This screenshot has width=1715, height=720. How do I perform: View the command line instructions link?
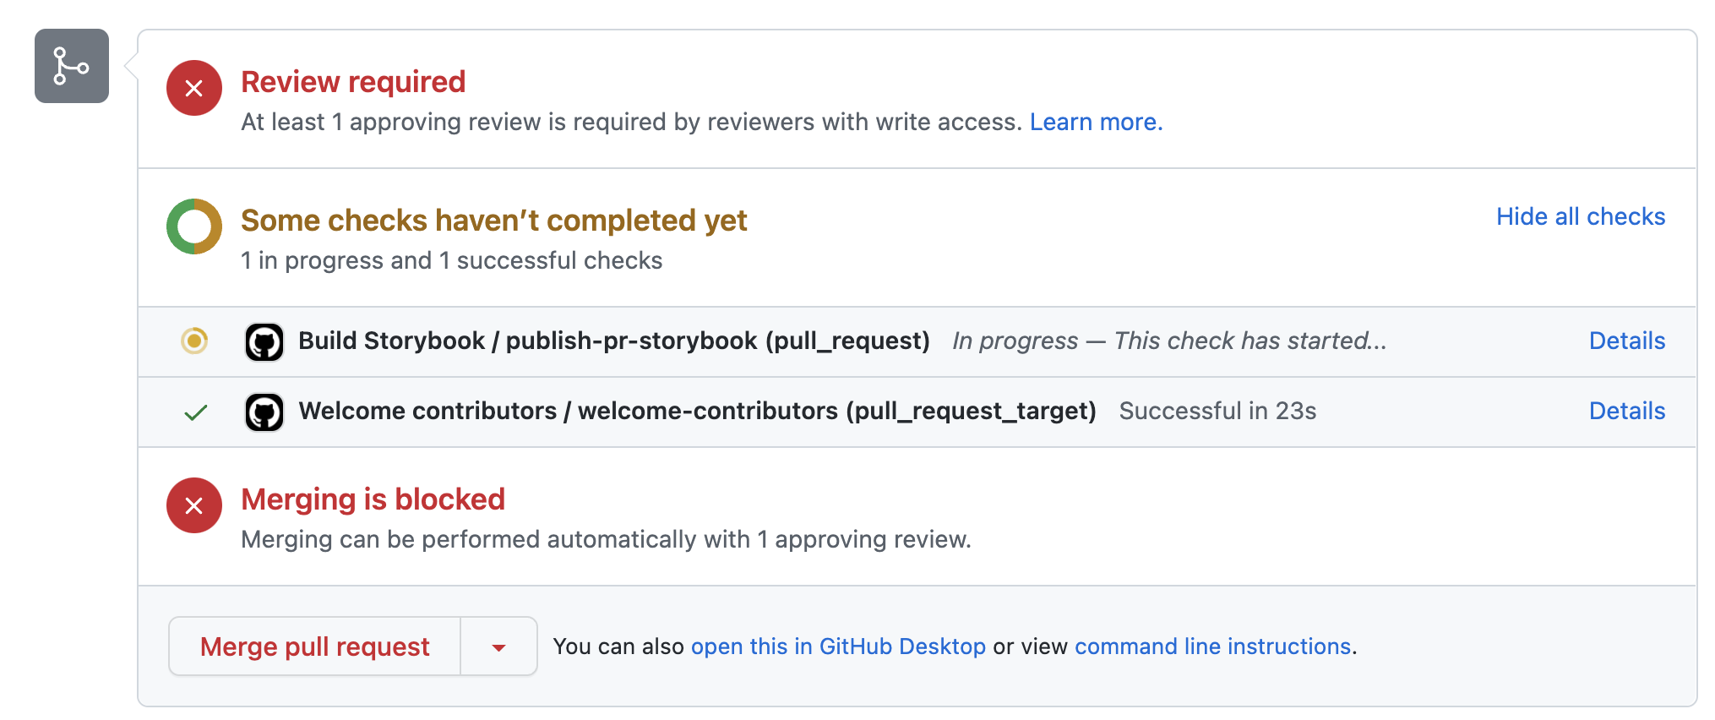(1213, 646)
